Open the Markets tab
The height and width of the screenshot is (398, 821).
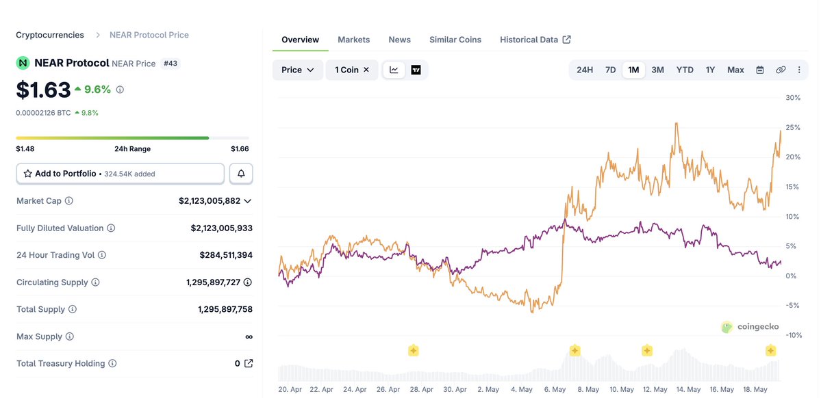coord(354,40)
